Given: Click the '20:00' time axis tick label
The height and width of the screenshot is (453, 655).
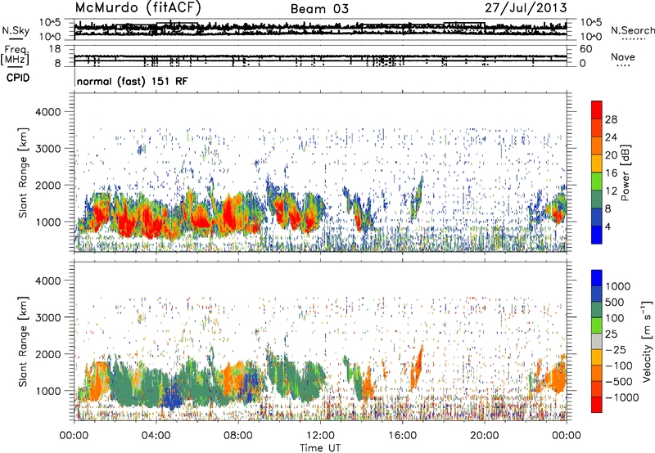Looking at the screenshot, I should 485,436.
